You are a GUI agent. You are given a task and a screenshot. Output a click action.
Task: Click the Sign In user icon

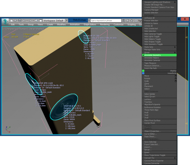136,21
